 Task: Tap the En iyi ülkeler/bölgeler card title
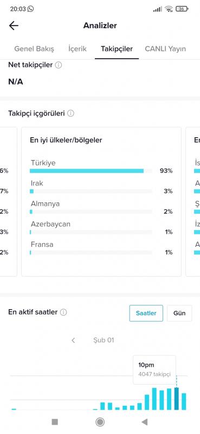tap(66, 140)
